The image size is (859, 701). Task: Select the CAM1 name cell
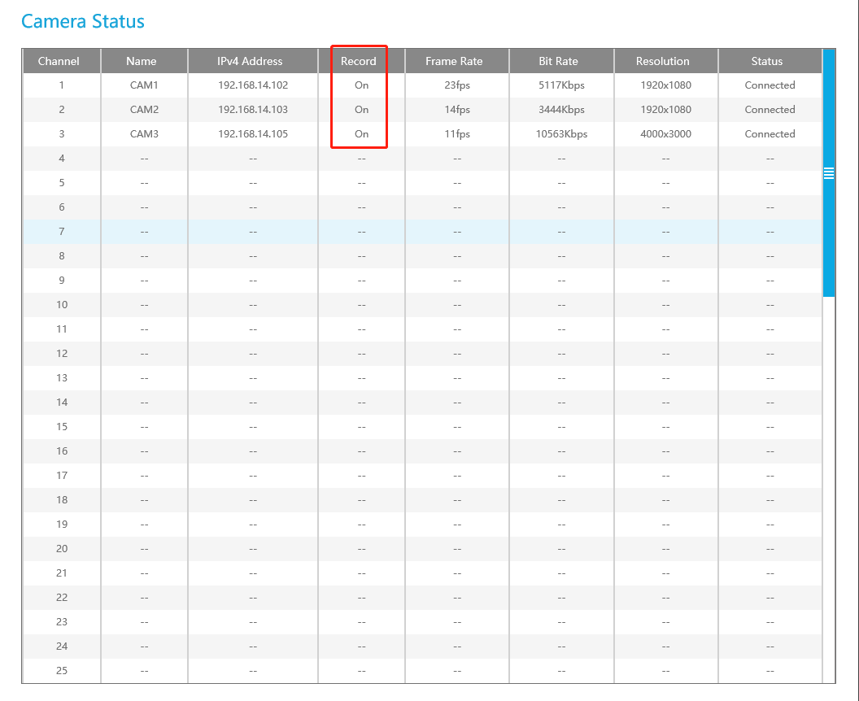point(144,85)
